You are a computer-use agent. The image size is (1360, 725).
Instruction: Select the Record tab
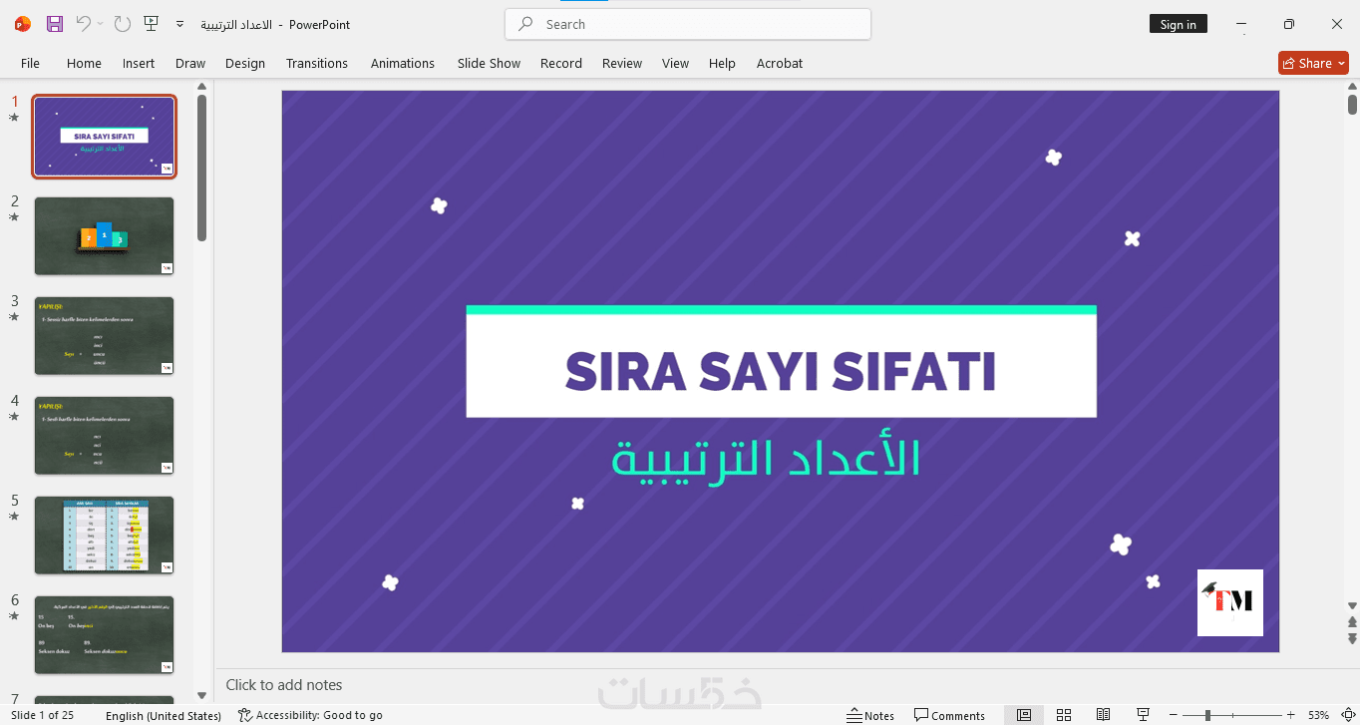(561, 63)
